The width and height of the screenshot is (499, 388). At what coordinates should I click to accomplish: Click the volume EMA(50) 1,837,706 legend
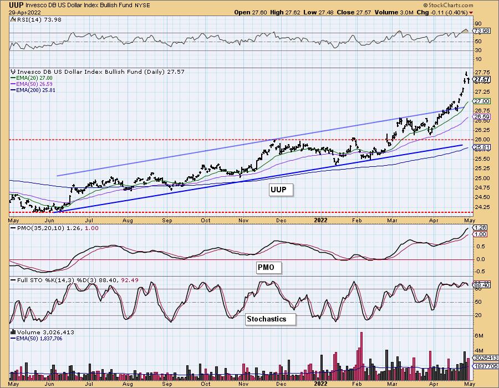click(x=37, y=338)
